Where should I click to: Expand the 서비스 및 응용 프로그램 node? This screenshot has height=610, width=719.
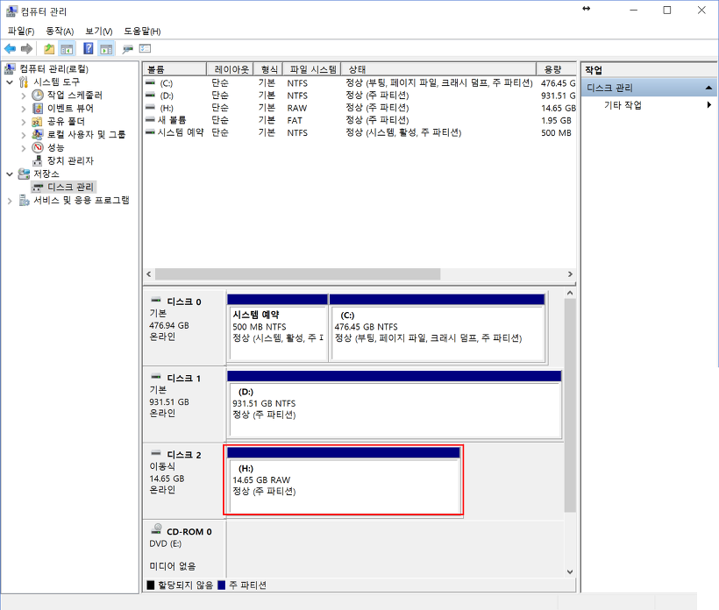click(x=10, y=201)
